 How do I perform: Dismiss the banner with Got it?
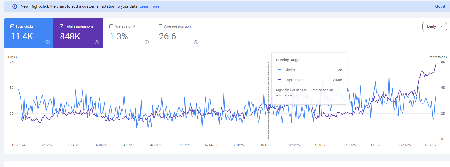coord(440,6)
